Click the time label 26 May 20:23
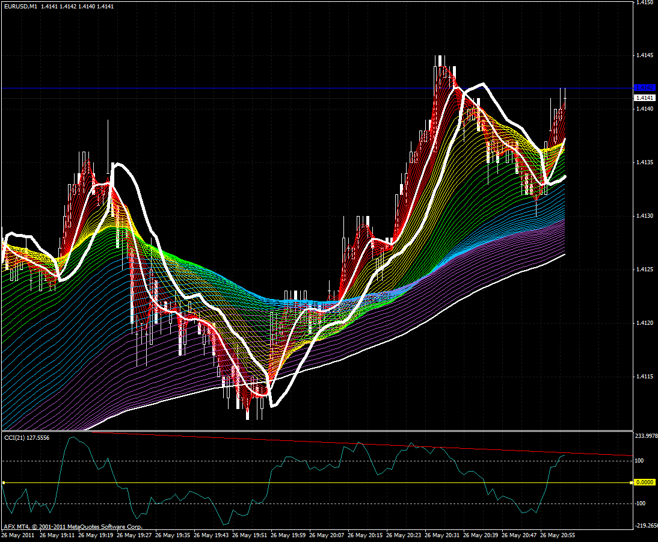Viewport: 658px width, 542px height. pyautogui.click(x=403, y=535)
